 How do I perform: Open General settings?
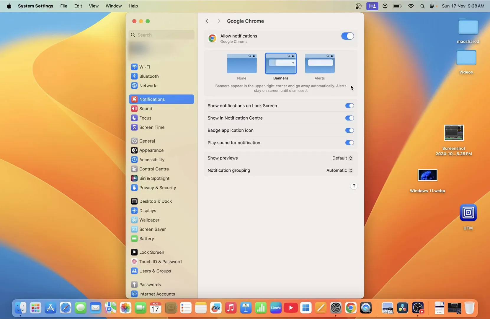[161, 141]
